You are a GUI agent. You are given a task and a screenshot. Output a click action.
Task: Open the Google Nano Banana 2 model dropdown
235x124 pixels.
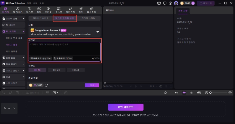pyautogui.click(x=65, y=32)
